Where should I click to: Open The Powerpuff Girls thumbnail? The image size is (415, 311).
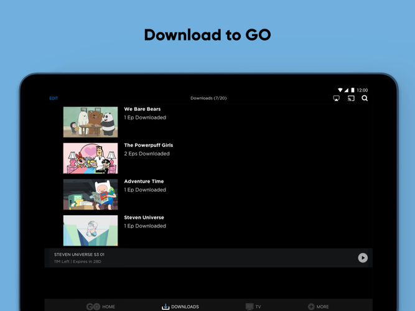tap(90, 158)
